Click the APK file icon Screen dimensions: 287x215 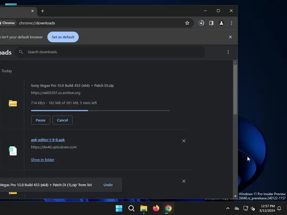(x=13, y=151)
